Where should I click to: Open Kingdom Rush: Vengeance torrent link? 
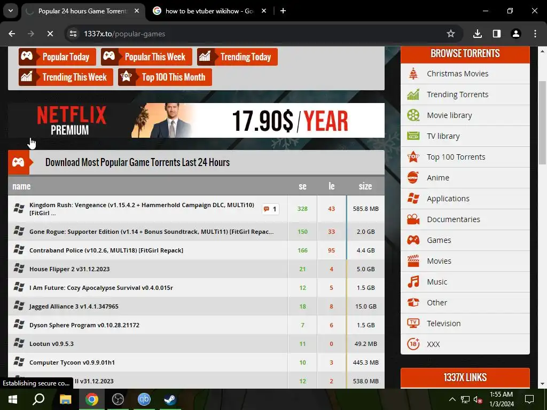pyautogui.click(x=142, y=209)
